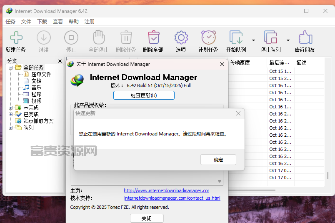This screenshot has height=223, width=335.
Task: Click the 新建任务 plus icon
Action: pos(16,38)
